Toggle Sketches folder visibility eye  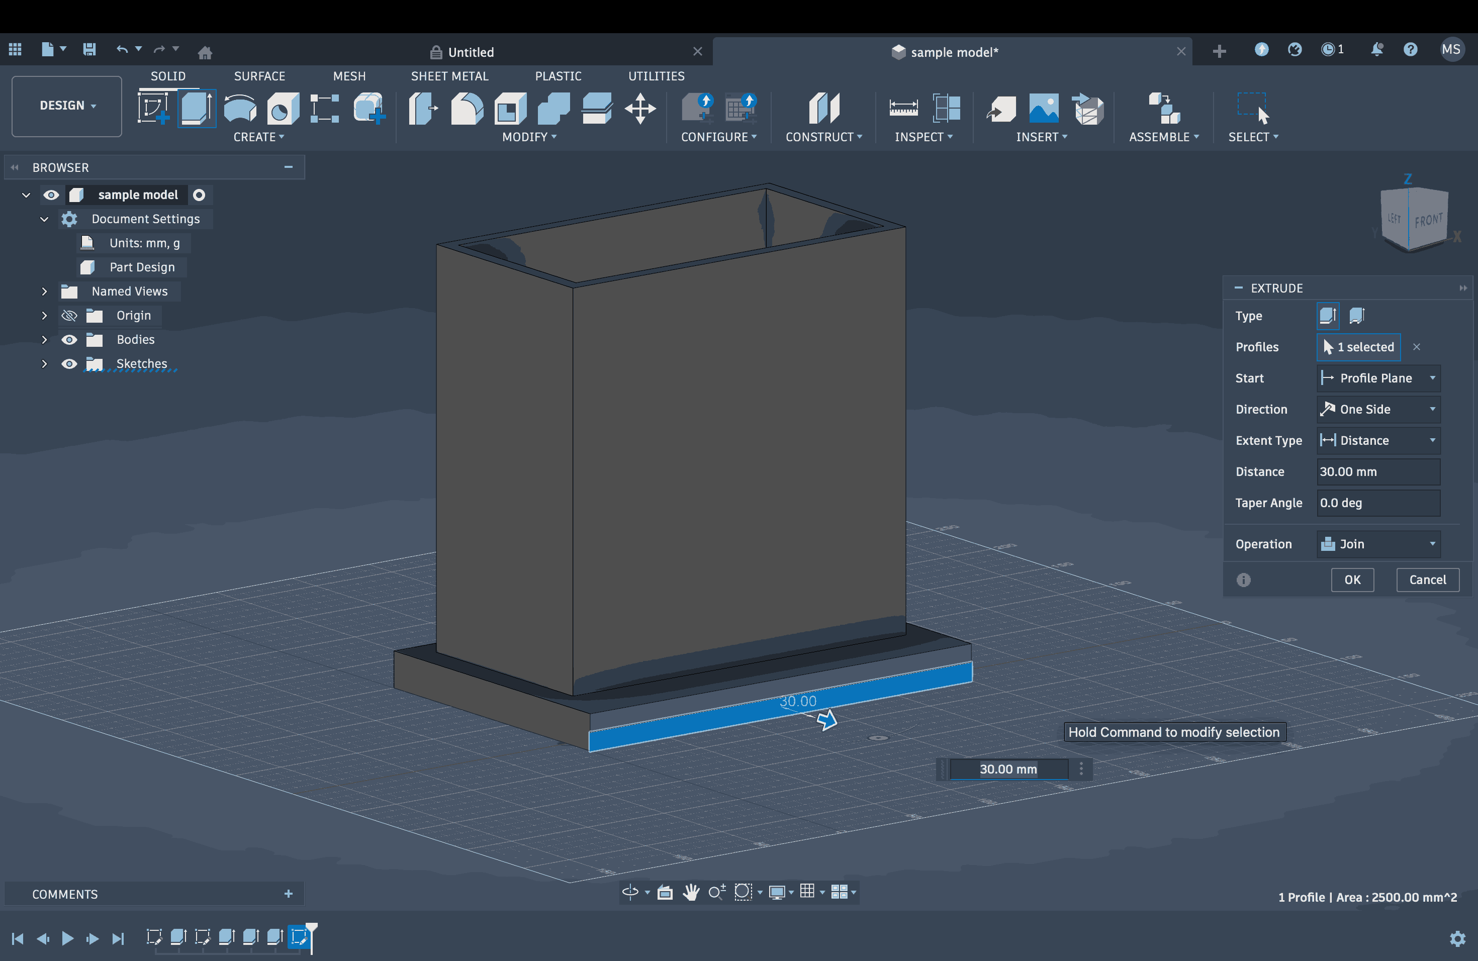69,364
